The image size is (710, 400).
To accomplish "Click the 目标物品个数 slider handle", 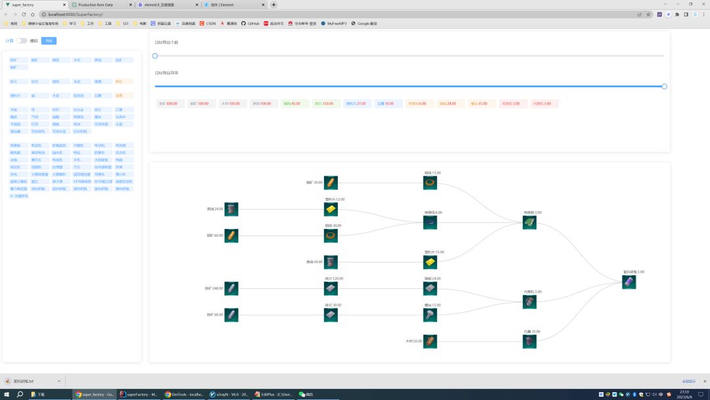I will (x=155, y=56).
